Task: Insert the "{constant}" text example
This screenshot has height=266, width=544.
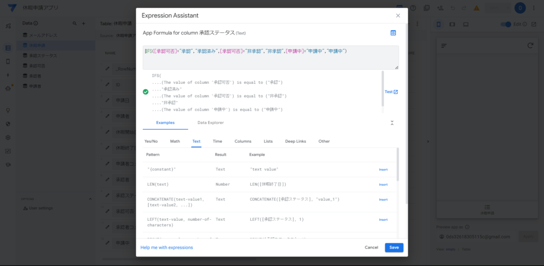Action: click(x=383, y=169)
